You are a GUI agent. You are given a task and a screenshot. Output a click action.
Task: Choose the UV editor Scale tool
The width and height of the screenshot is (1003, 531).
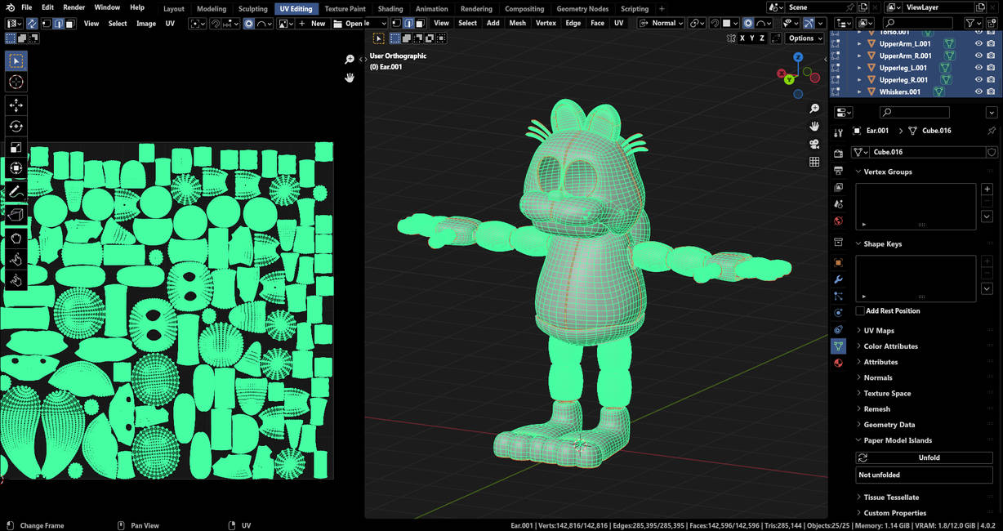coord(16,148)
